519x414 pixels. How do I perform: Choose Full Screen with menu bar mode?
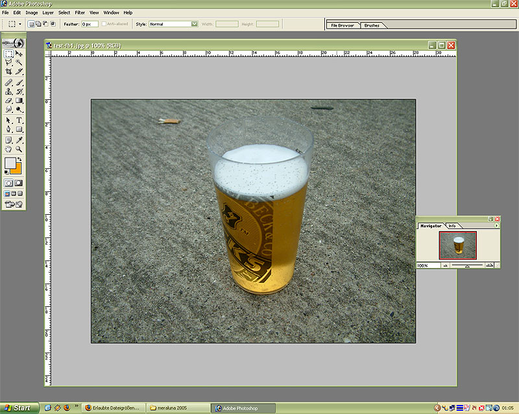click(x=14, y=193)
